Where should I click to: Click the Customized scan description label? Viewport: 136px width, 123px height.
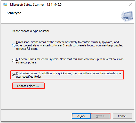(x=68, y=75)
